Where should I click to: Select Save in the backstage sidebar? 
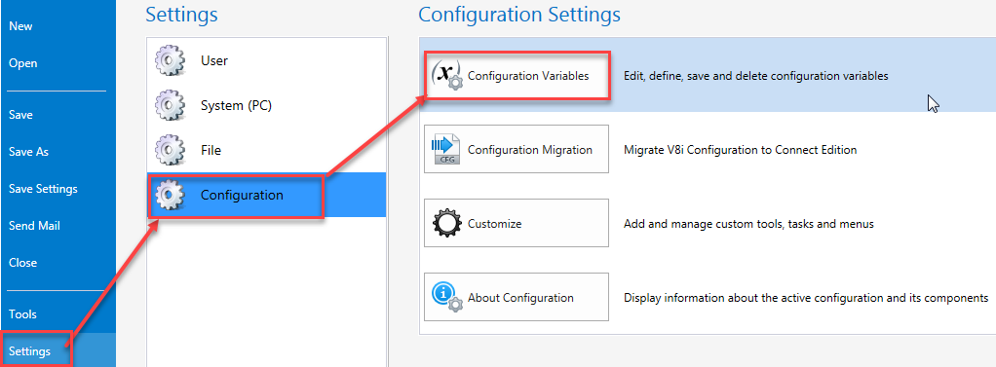(21, 115)
